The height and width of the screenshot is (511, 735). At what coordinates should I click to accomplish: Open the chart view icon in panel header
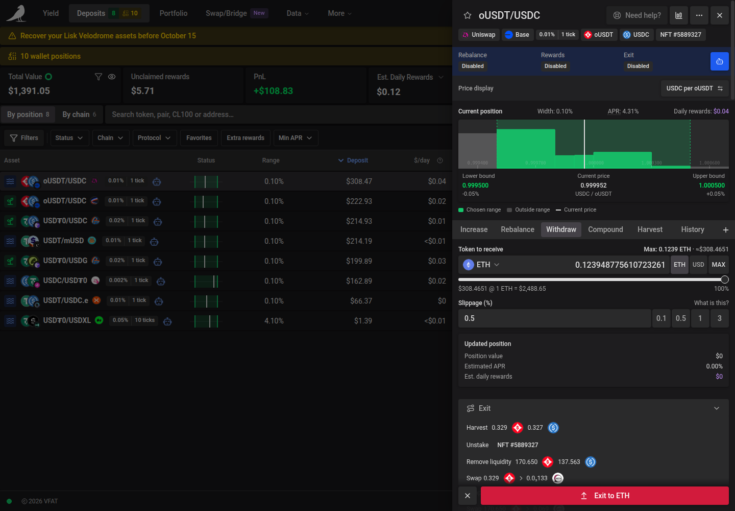678,15
